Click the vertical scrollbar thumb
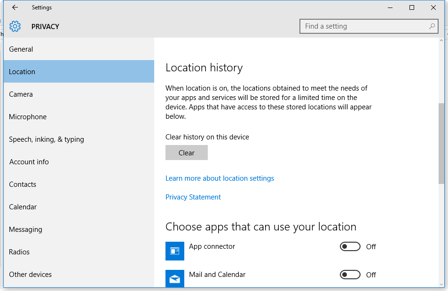Image resolution: width=448 pixels, height=291 pixels. 441,143
